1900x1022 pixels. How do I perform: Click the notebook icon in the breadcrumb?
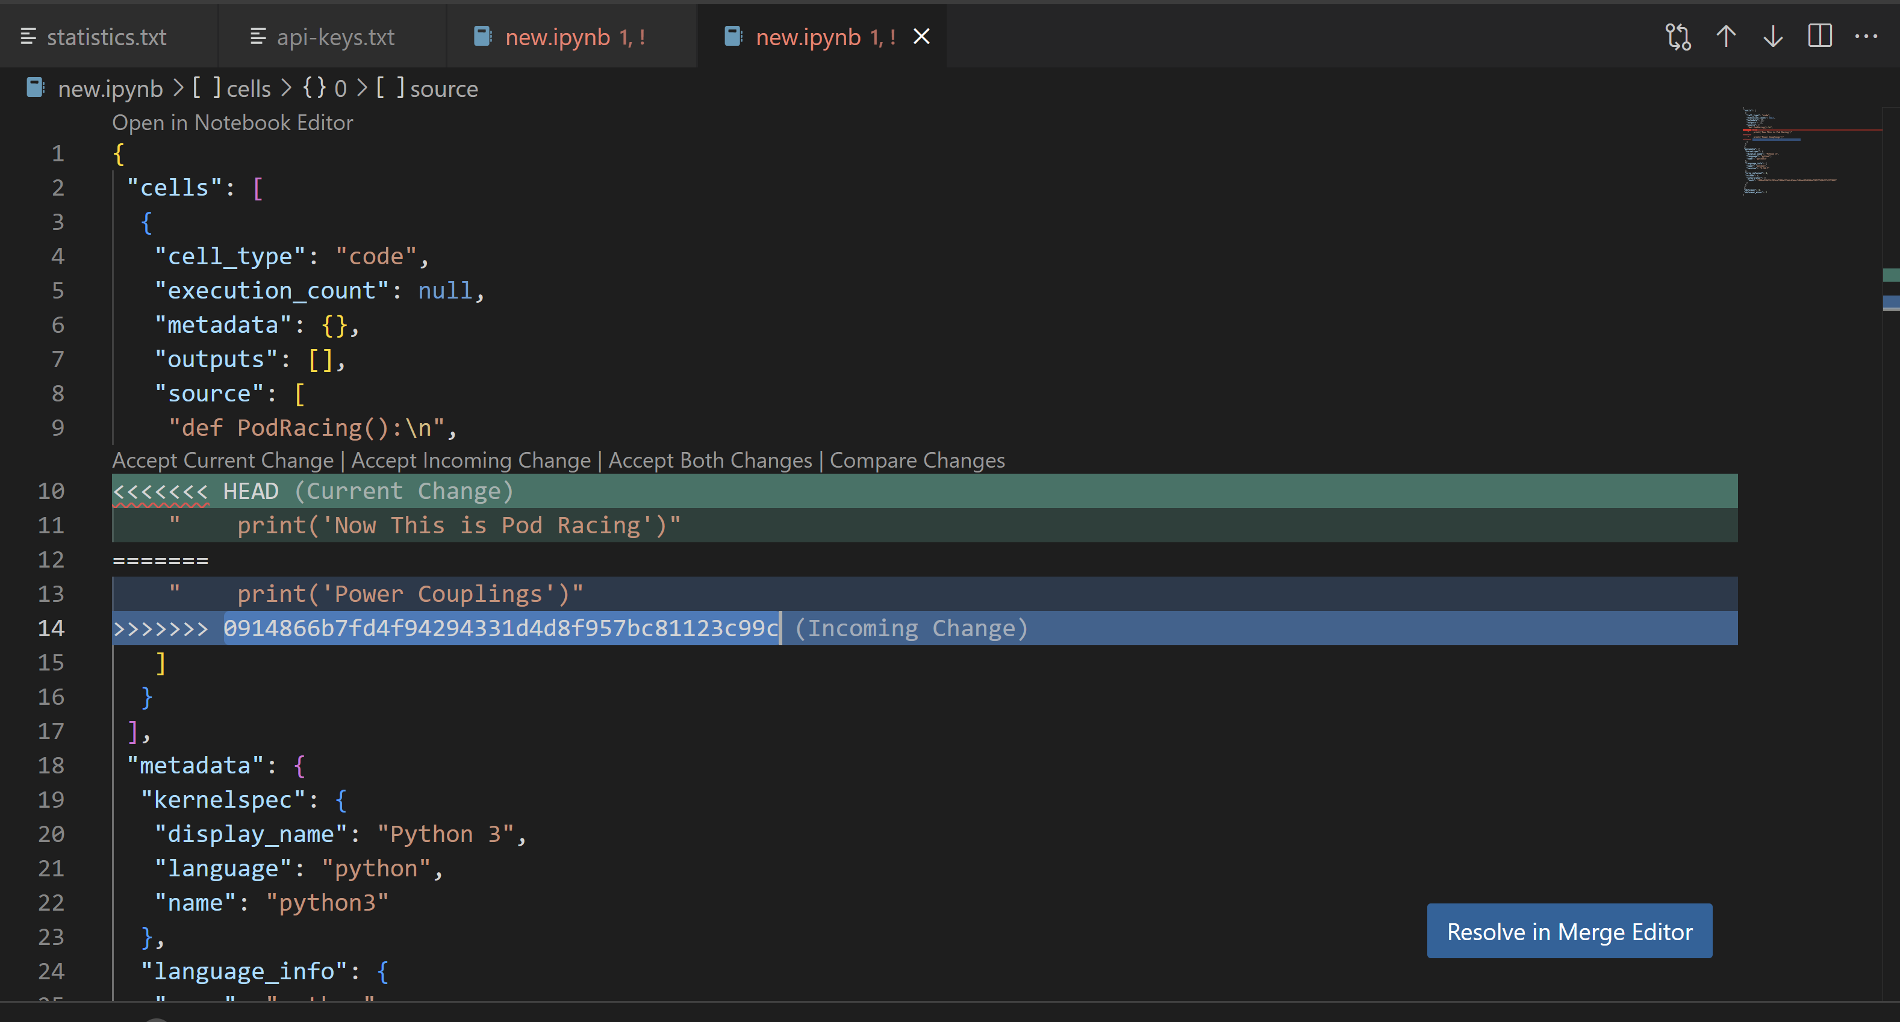36,88
